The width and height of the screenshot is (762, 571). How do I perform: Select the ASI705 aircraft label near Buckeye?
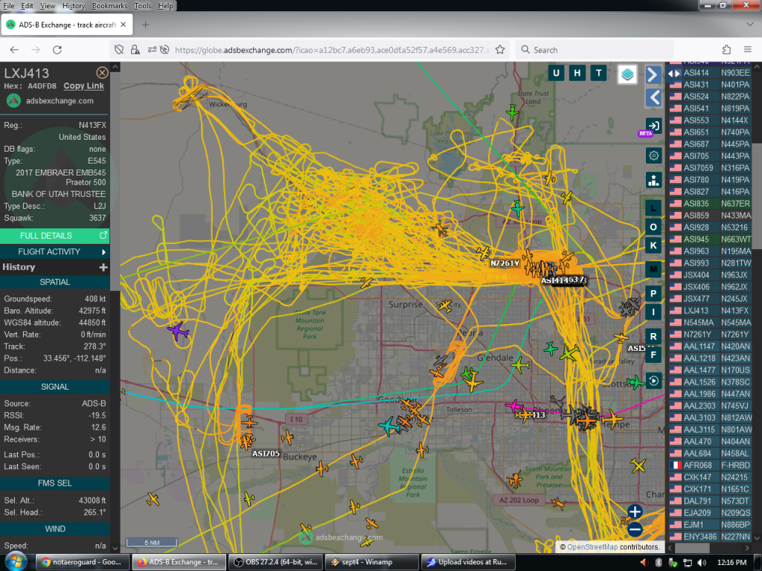pos(266,454)
